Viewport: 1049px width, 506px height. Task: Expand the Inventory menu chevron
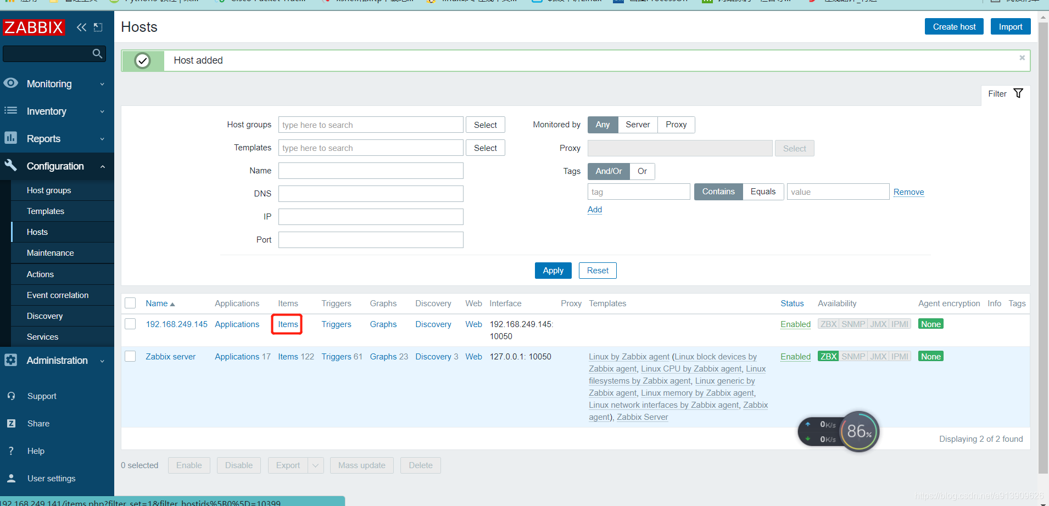coord(102,111)
